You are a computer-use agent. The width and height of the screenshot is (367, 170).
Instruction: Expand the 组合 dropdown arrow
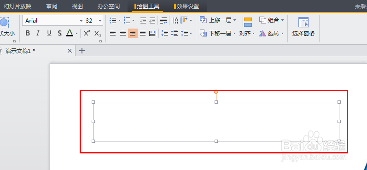point(282,20)
